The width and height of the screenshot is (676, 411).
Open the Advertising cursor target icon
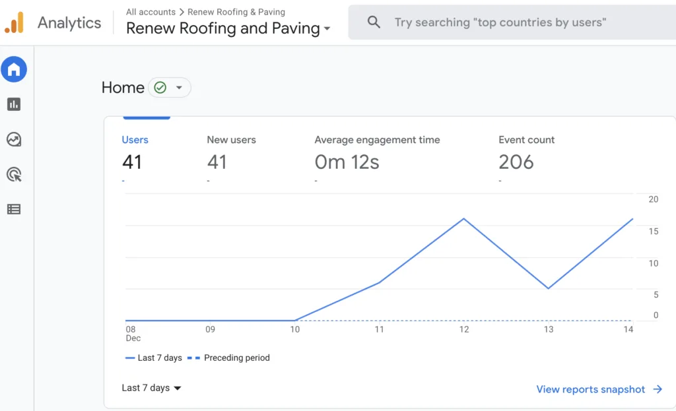click(x=14, y=174)
